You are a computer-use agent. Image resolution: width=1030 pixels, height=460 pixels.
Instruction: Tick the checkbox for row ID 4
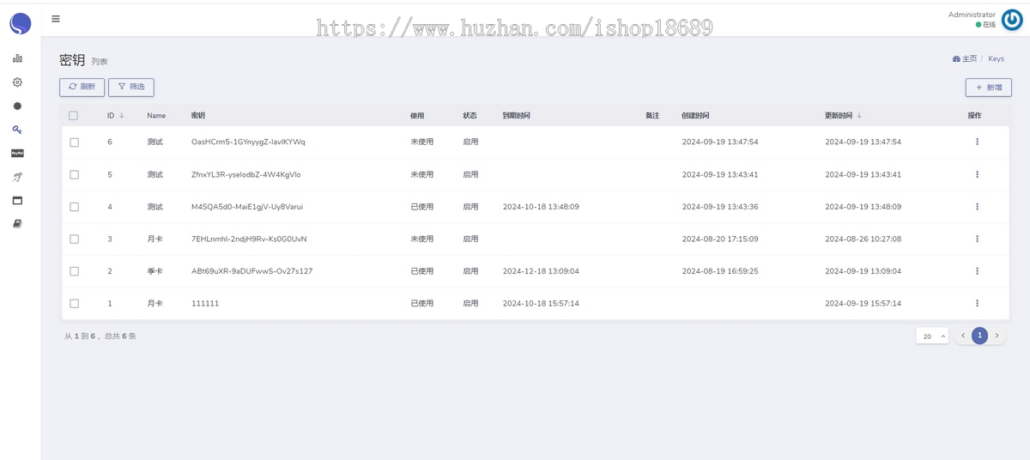(74, 207)
